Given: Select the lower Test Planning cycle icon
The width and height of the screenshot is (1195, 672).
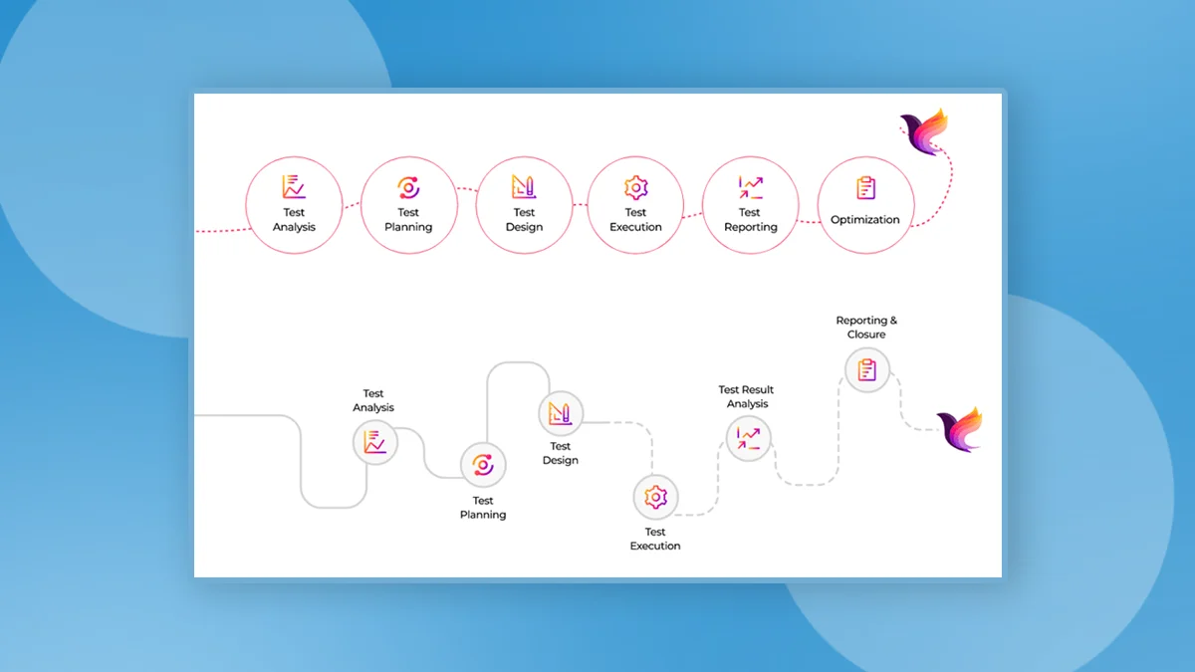Looking at the screenshot, I should click(x=483, y=465).
